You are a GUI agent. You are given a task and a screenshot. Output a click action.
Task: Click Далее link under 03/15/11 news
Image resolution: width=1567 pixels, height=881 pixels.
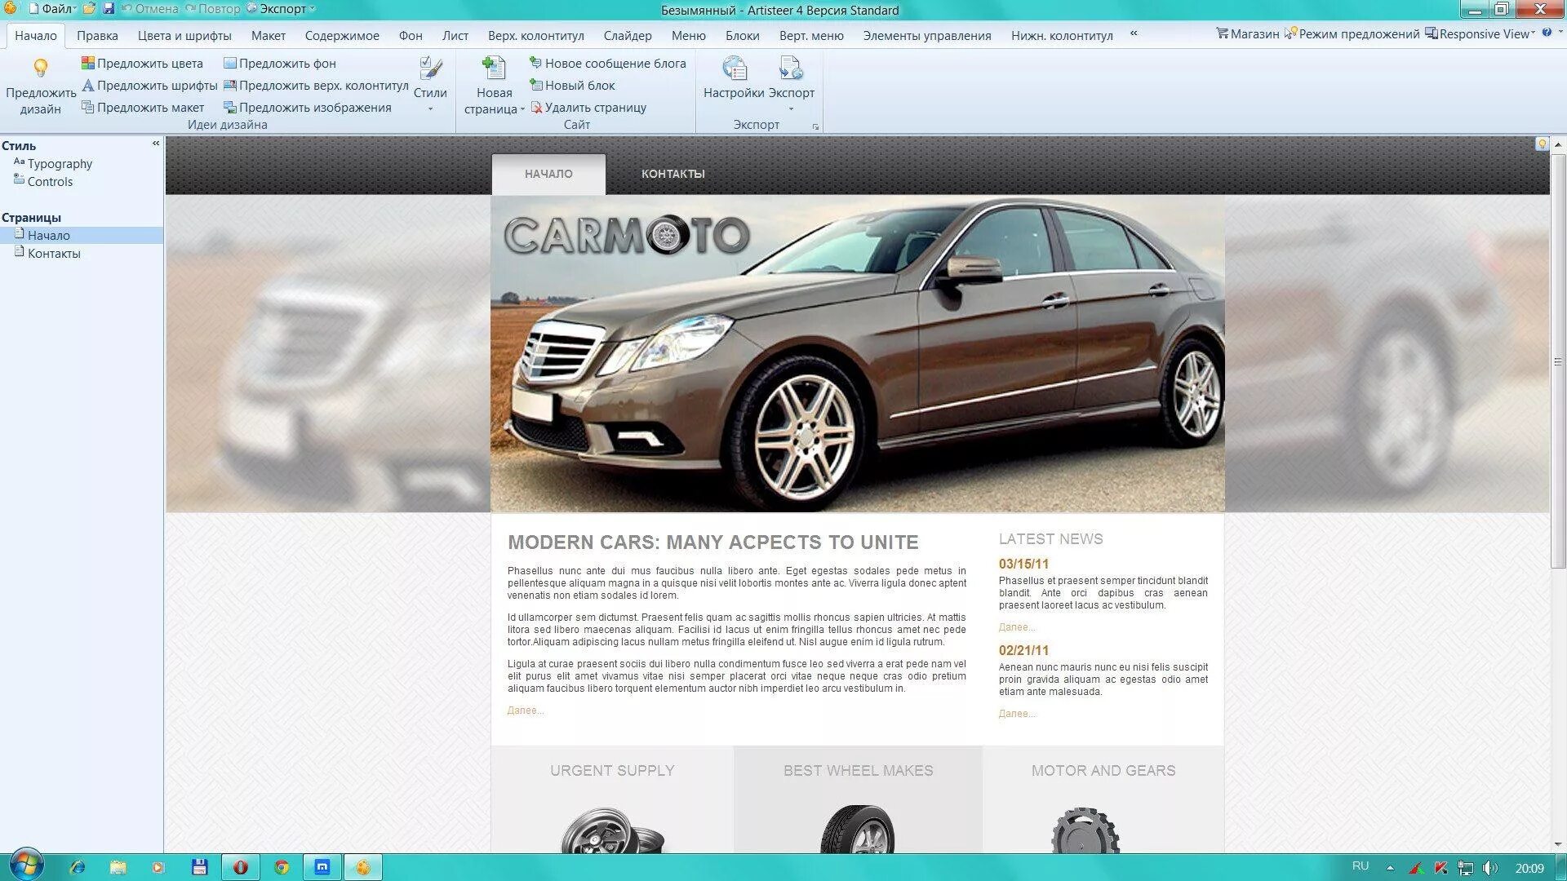[1017, 627]
